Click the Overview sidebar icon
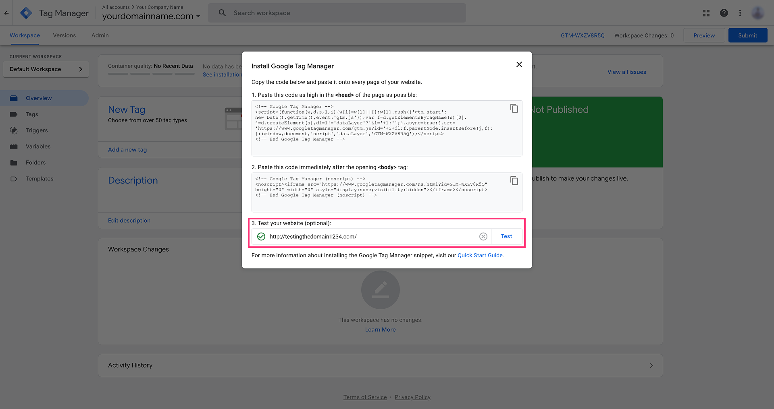This screenshot has width=774, height=409. 14,98
